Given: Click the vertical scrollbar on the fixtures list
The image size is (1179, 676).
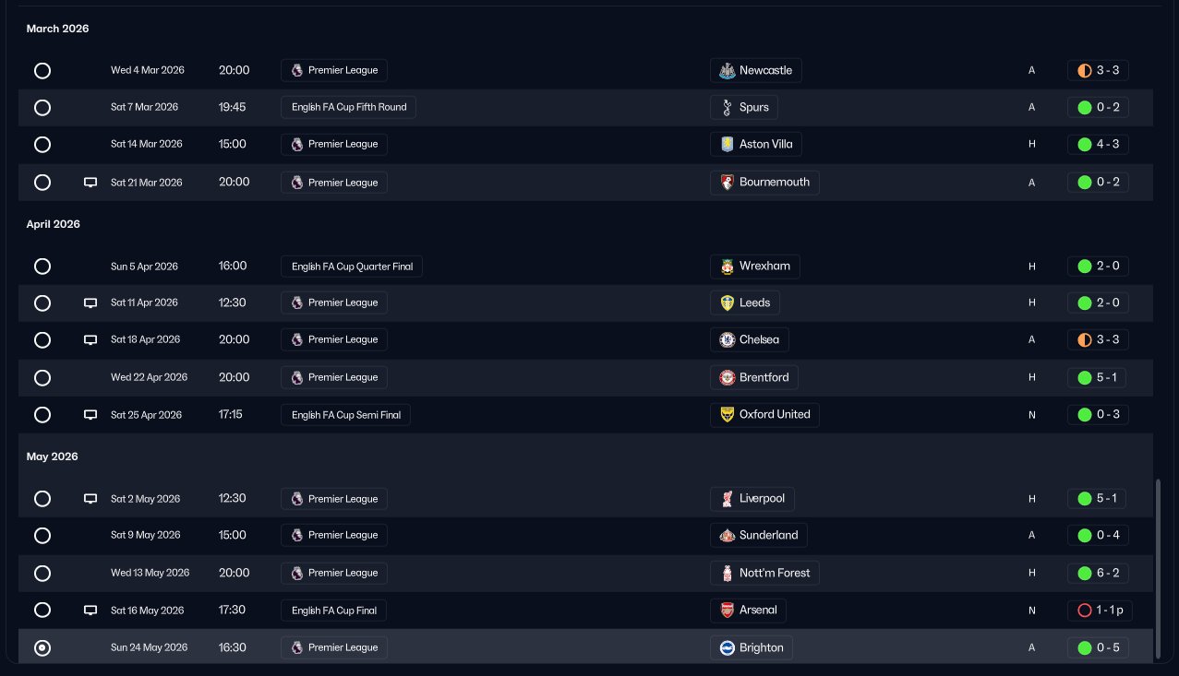Looking at the screenshot, I should (x=1158, y=568).
